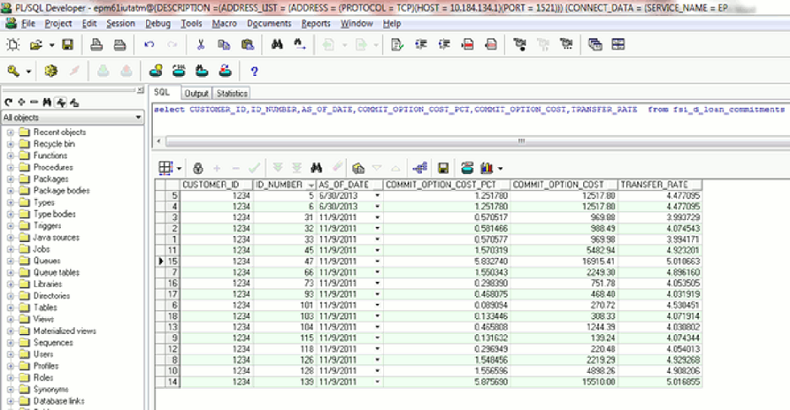Open the Session menu
The height and width of the screenshot is (410, 790).
pyautogui.click(x=121, y=23)
